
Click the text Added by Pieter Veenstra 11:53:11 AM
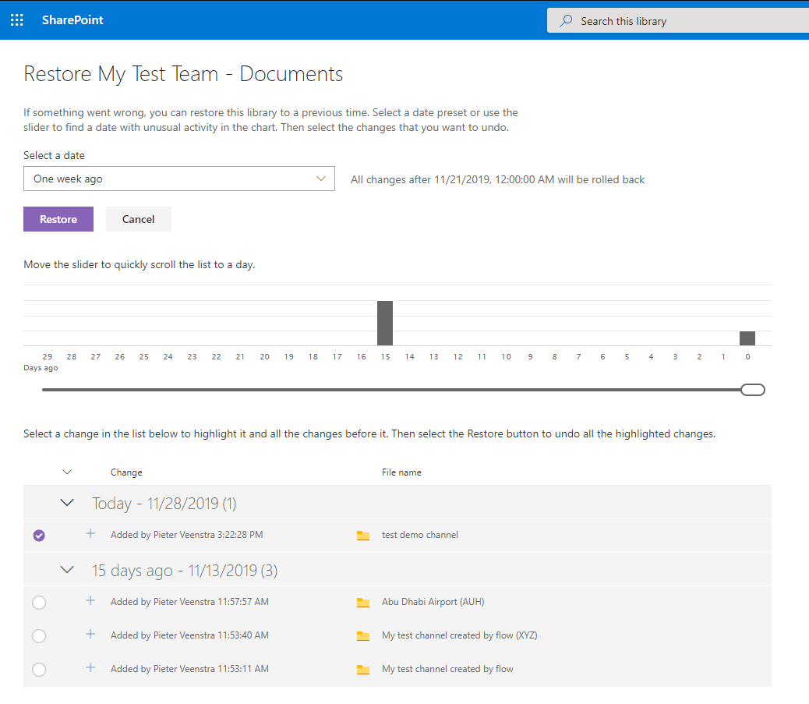[x=189, y=669]
